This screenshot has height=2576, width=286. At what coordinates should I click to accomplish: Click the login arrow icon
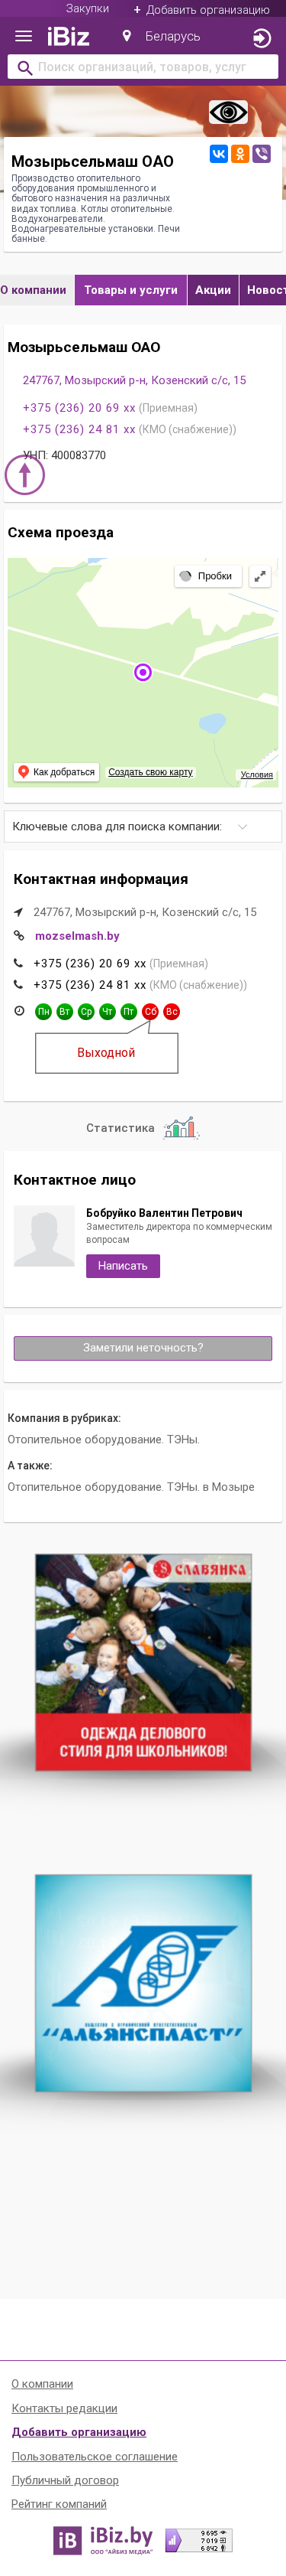(x=261, y=38)
